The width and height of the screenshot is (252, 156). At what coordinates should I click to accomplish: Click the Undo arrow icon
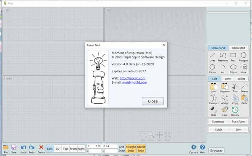click(24, 149)
